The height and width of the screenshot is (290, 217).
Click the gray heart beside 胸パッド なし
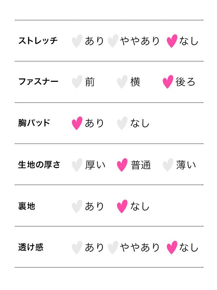[x=122, y=123]
